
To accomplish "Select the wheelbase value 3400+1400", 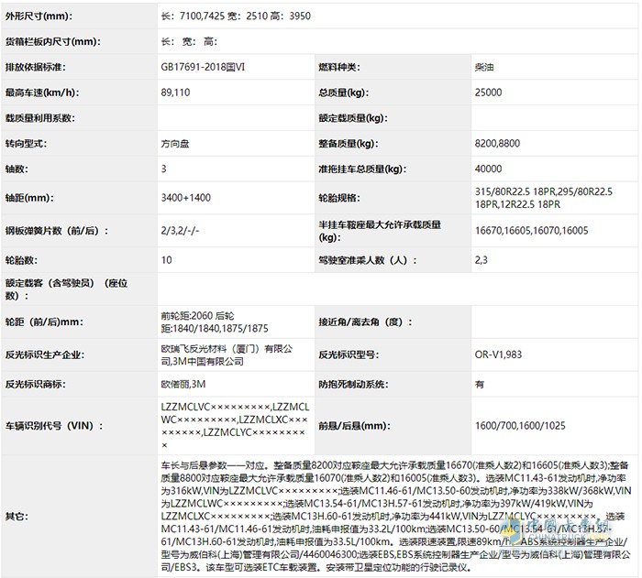I will [x=185, y=198].
